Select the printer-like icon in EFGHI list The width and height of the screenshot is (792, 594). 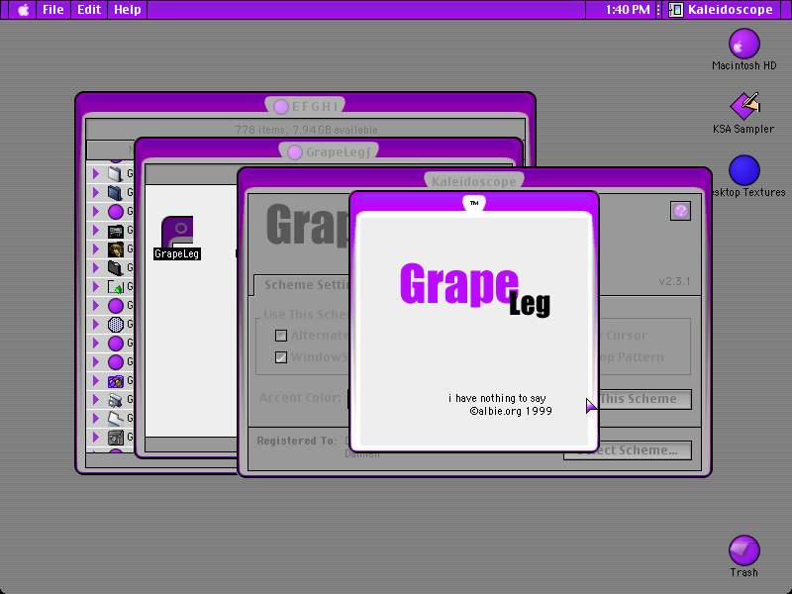pyautogui.click(x=115, y=400)
